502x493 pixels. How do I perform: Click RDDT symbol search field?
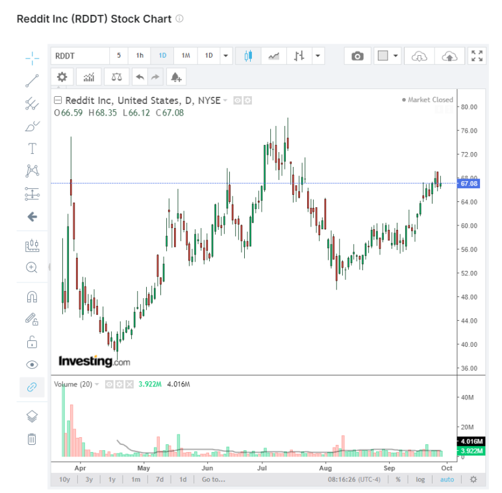[80, 56]
